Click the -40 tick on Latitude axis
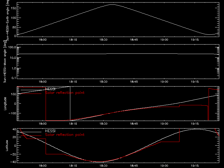224x168 pixels. (13, 162)
